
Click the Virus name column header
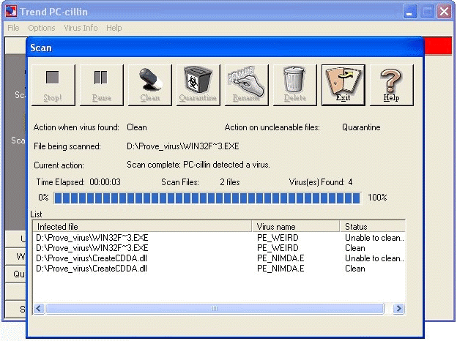pos(296,227)
